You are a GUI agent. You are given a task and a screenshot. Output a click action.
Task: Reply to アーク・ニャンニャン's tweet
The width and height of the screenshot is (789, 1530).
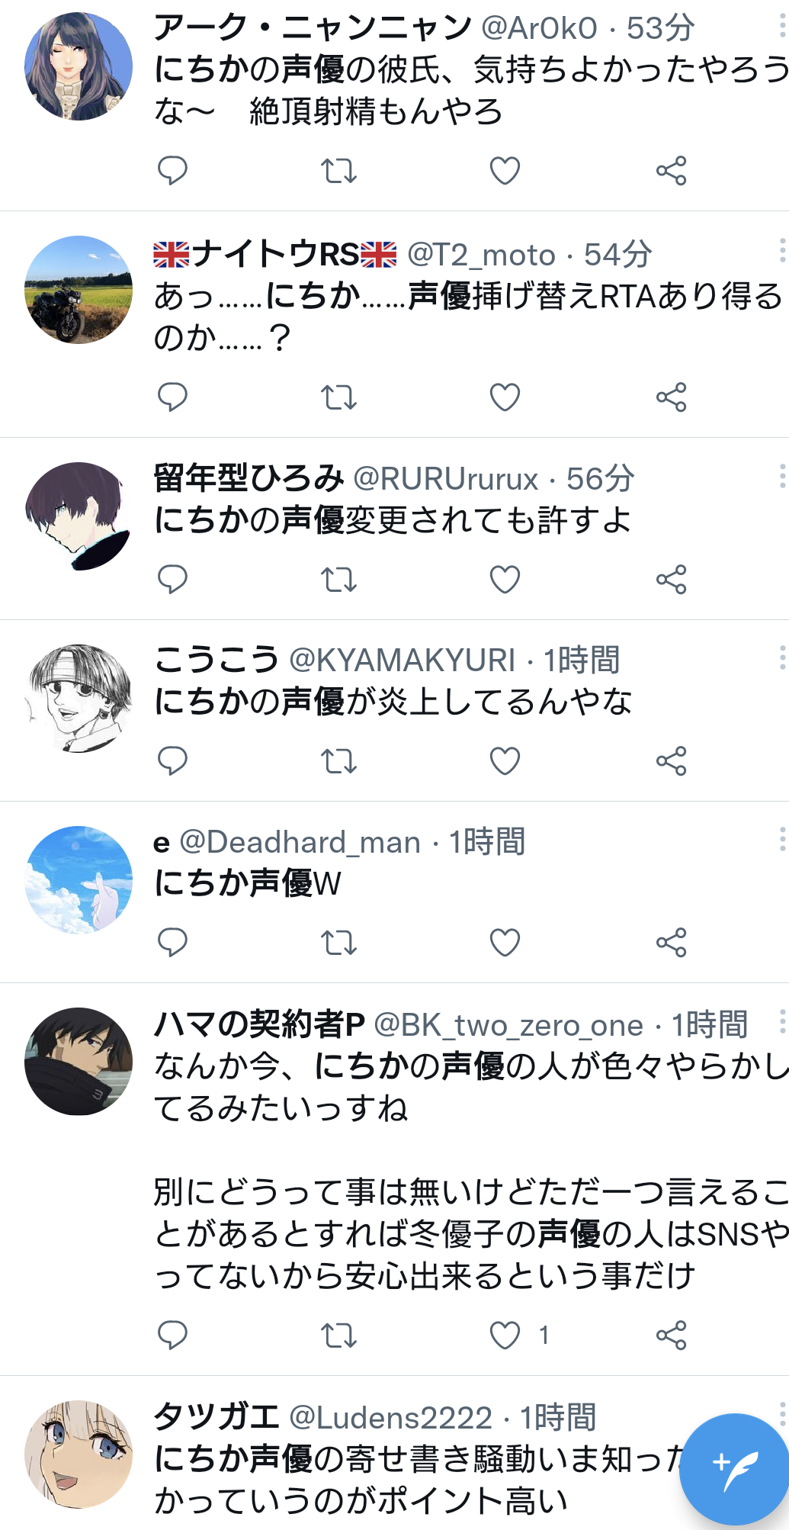click(x=172, y=170)
